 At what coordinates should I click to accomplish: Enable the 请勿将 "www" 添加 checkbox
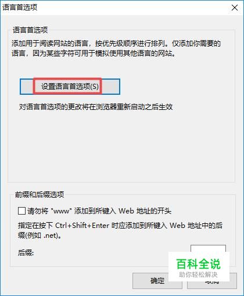point(21,211)
